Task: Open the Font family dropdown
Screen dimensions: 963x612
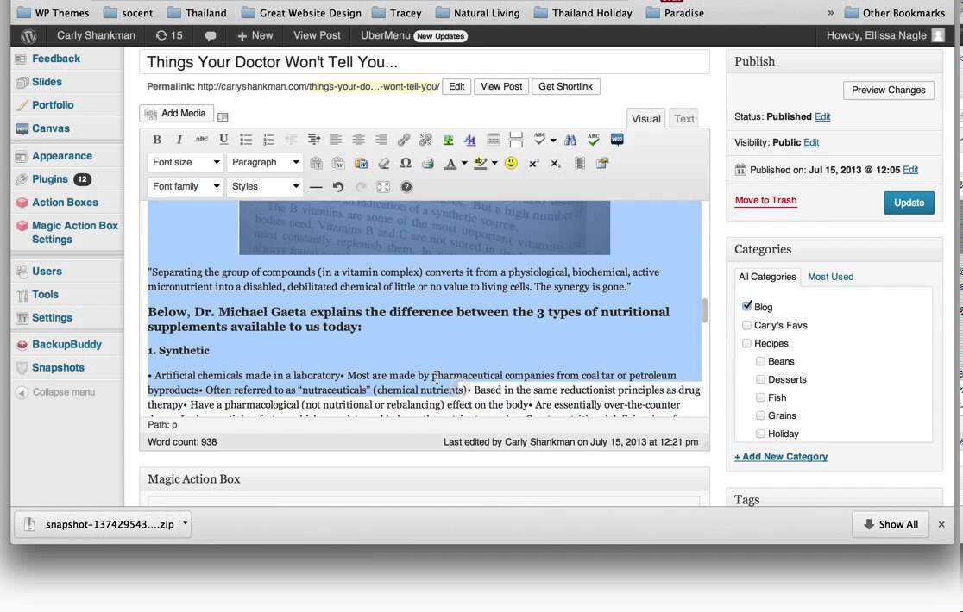Action: coord(185,186)
